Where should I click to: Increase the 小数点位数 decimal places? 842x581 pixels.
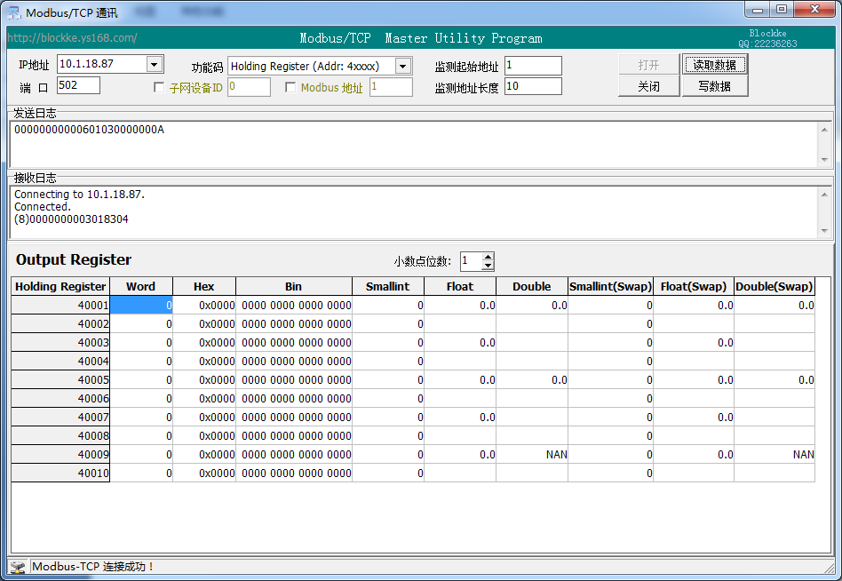pos(488,258)
